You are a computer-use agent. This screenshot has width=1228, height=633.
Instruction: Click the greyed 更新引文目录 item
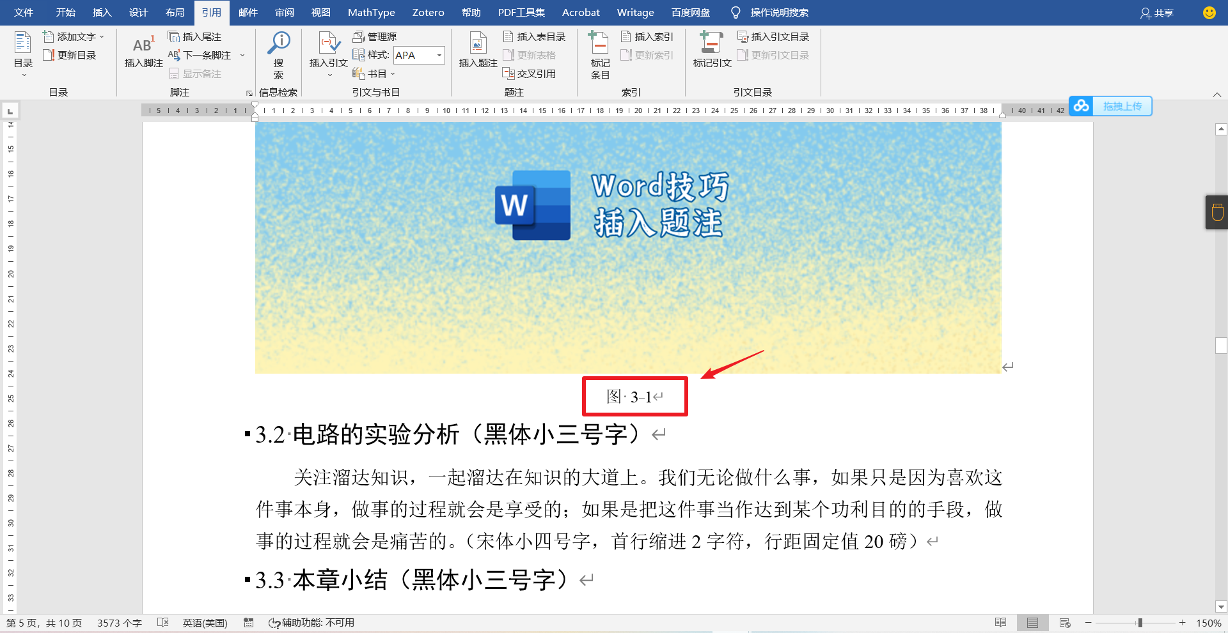[x=773, y=56]
